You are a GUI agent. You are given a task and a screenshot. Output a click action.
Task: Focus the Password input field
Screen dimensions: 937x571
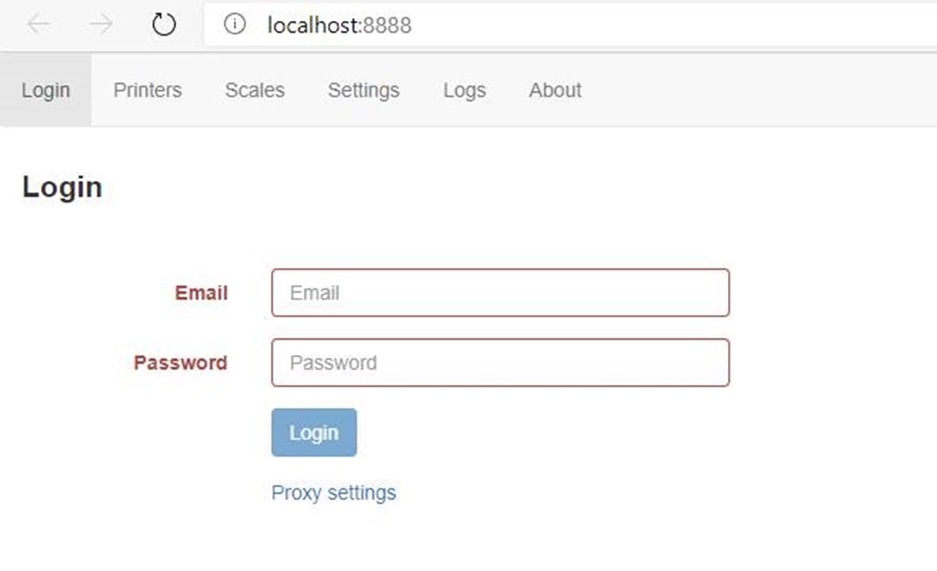[500, 363]
